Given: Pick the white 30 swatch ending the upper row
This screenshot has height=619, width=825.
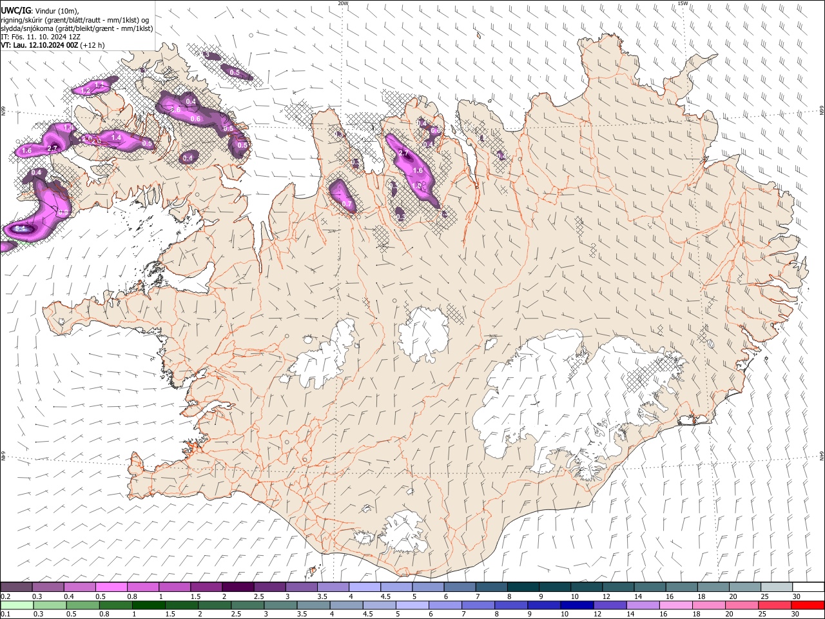Looking at the screenshot, I should coord(809,587).
